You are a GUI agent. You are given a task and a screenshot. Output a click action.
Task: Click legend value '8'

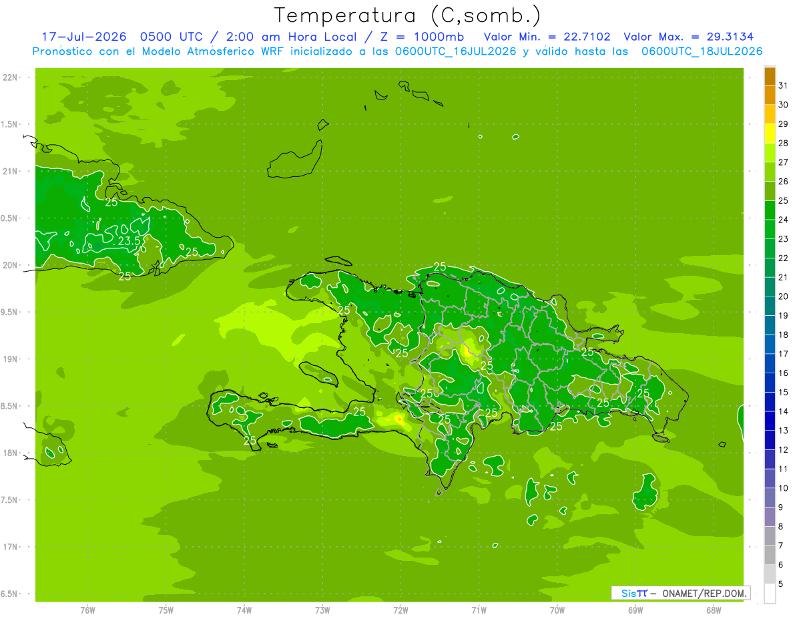point(781,527)
